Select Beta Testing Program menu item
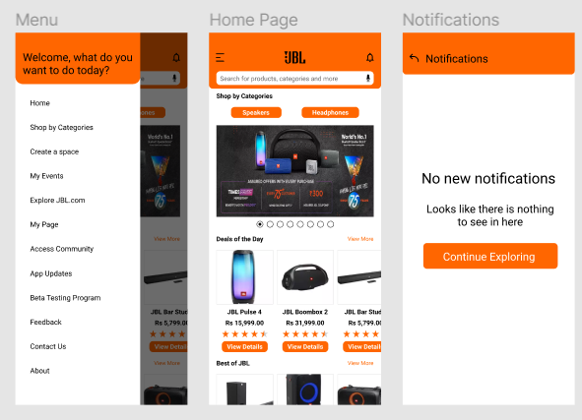Screen dimensions: 582x420 click(65, 298)
